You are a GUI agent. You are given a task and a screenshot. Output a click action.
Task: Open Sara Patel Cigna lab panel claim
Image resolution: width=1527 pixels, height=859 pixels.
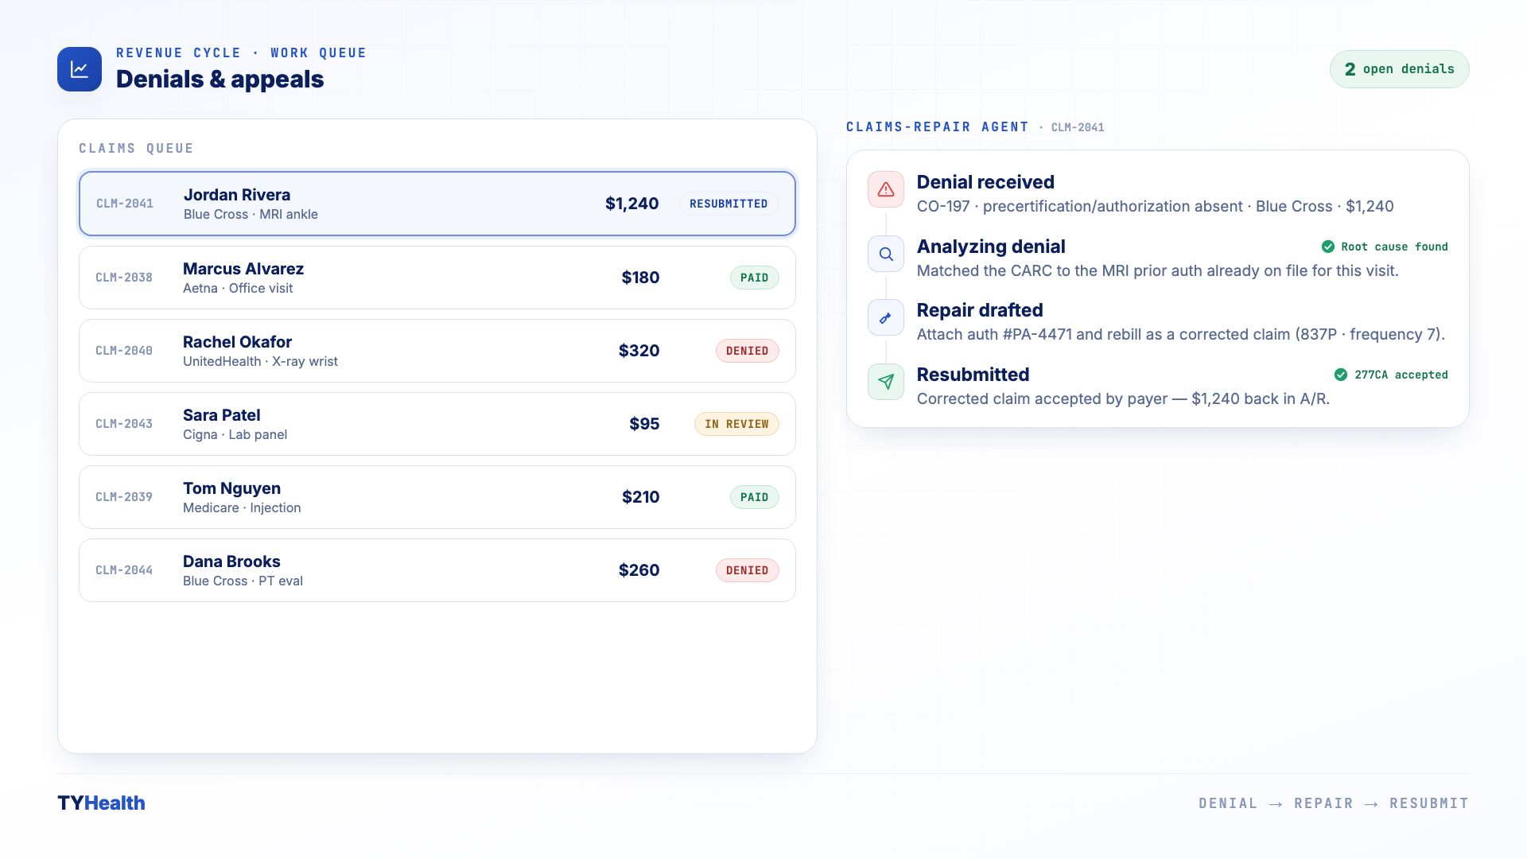[437, 424]
